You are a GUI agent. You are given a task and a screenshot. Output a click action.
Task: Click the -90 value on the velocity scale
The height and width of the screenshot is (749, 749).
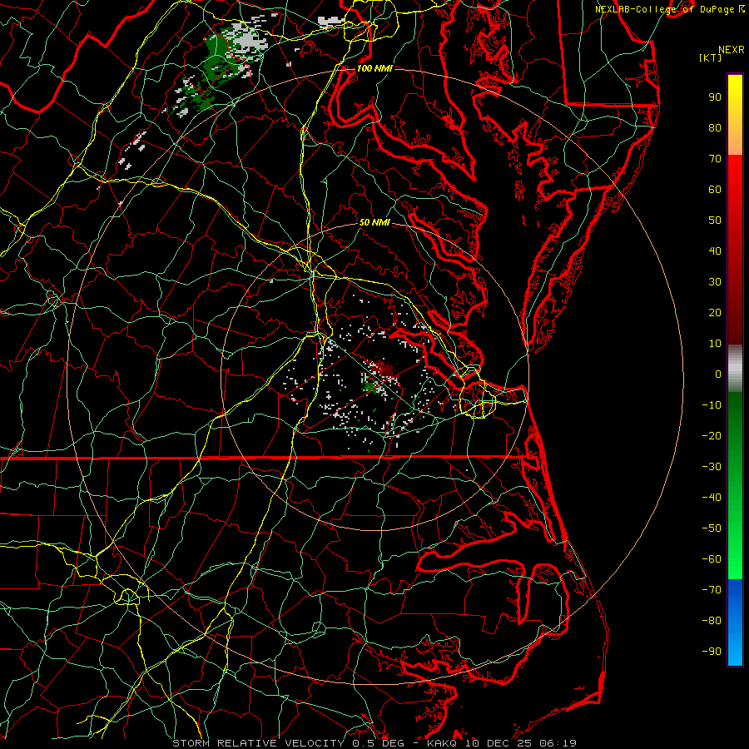pyautogui.click(x=712, y=652)
